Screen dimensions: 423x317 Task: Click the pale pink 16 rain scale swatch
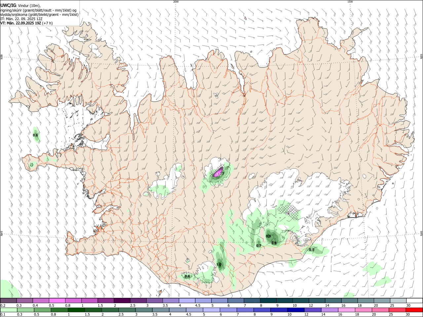point(346,310)
